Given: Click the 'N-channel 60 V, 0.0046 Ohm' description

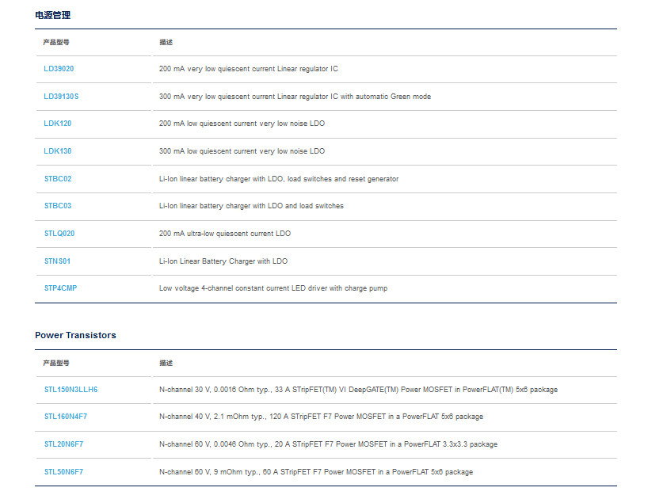Looking at the screenshot, I should [328, 444].
